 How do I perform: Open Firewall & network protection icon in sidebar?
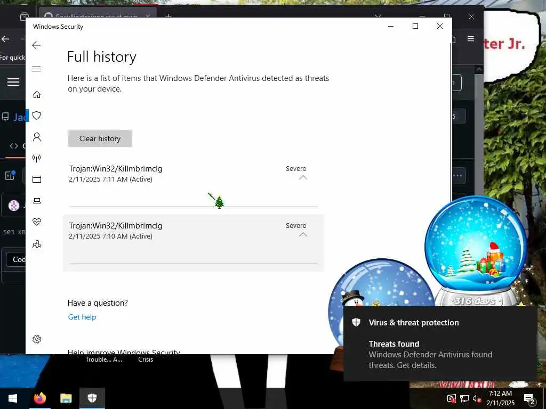[x=37, y=158]
